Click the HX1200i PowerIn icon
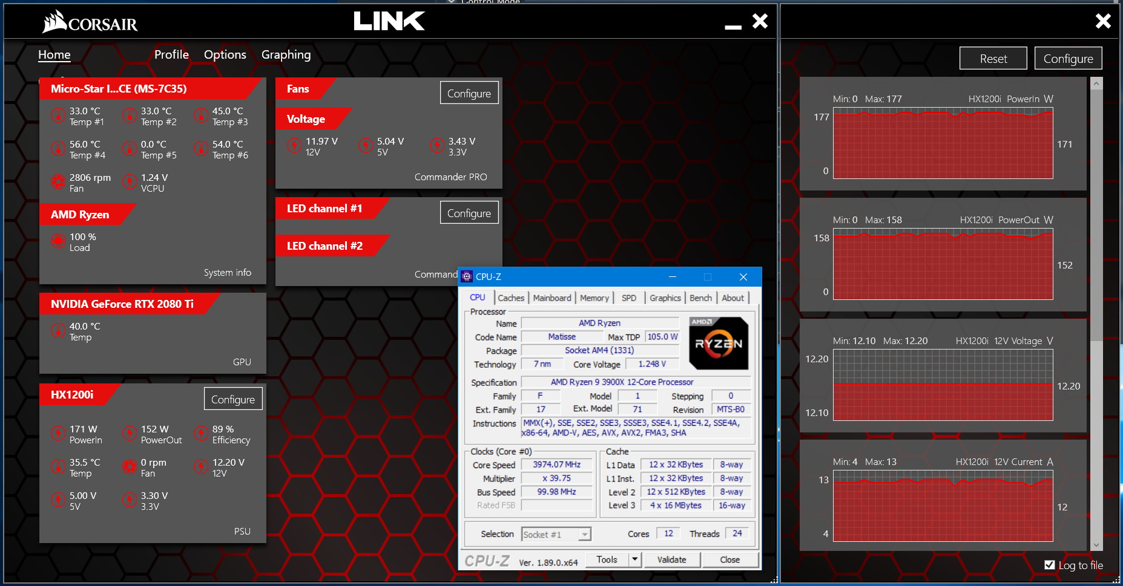The image size is (1123, 586). point(58,434)
